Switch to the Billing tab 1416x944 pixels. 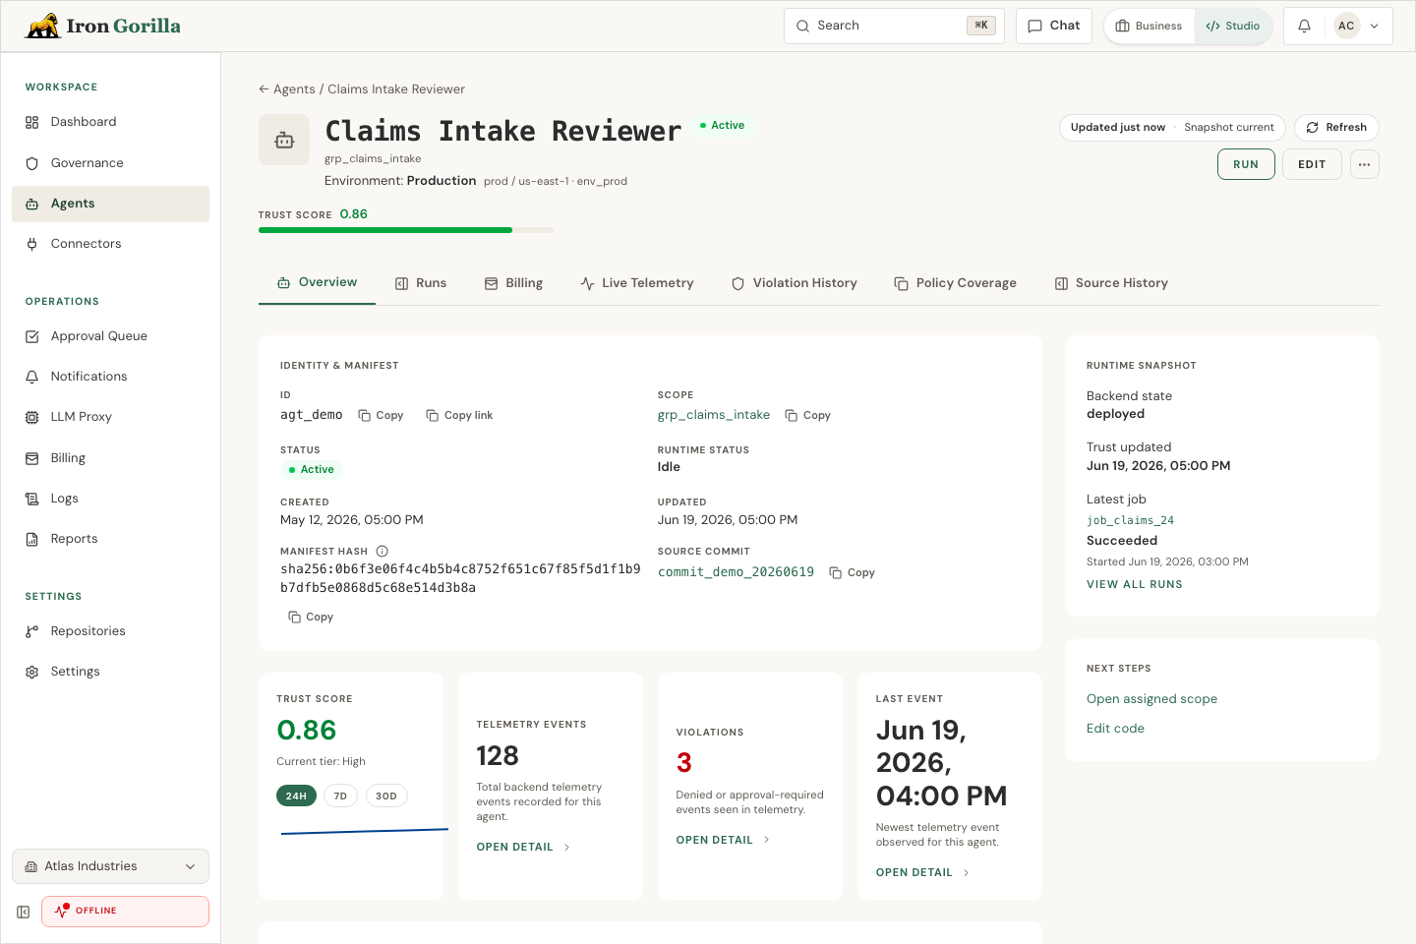513,283
